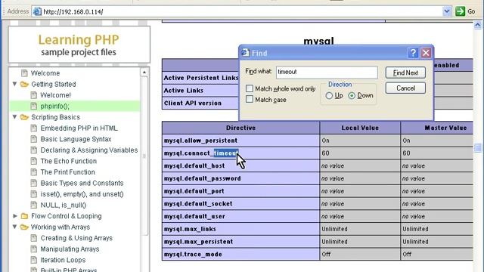Viewport: 484px width, 272px height.
Task: Open NULL, is_null() page
Action: click(x=64, y=205)
